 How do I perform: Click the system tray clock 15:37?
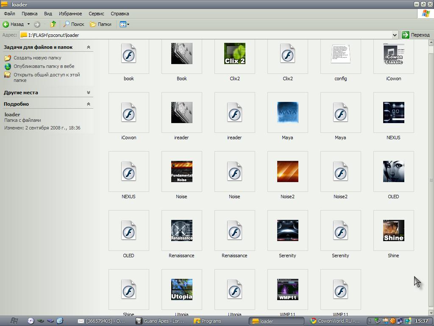coord(421,321)
